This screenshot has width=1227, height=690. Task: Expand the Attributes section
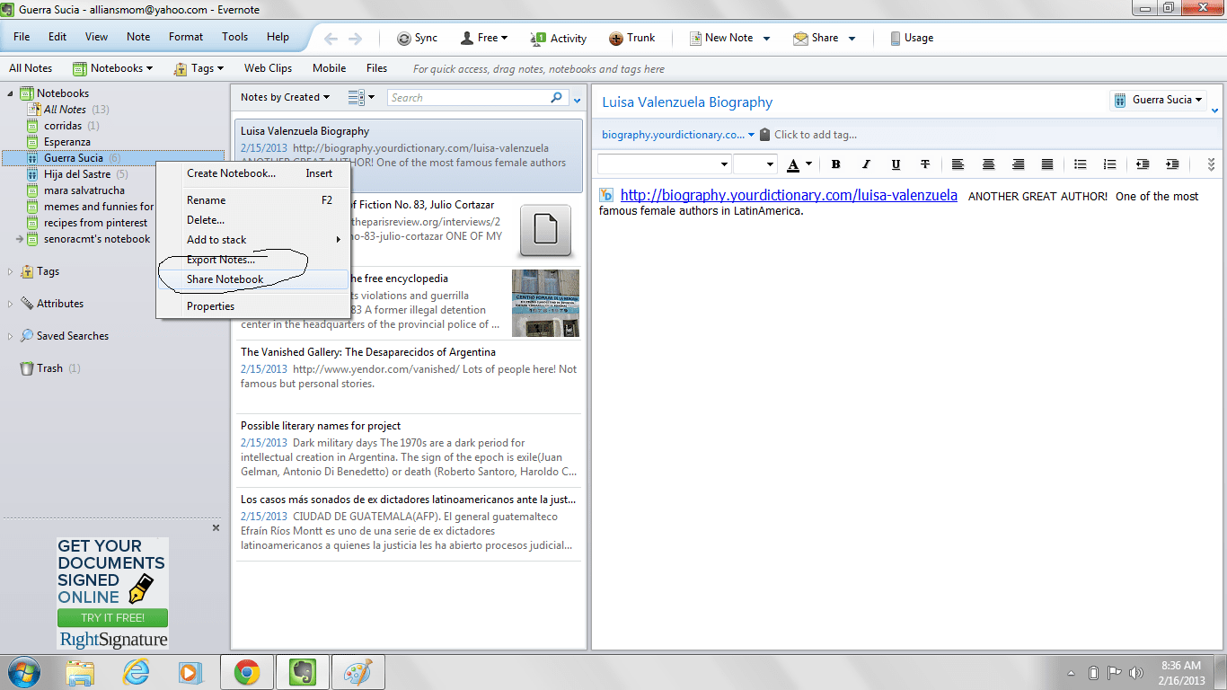point(11,304)
